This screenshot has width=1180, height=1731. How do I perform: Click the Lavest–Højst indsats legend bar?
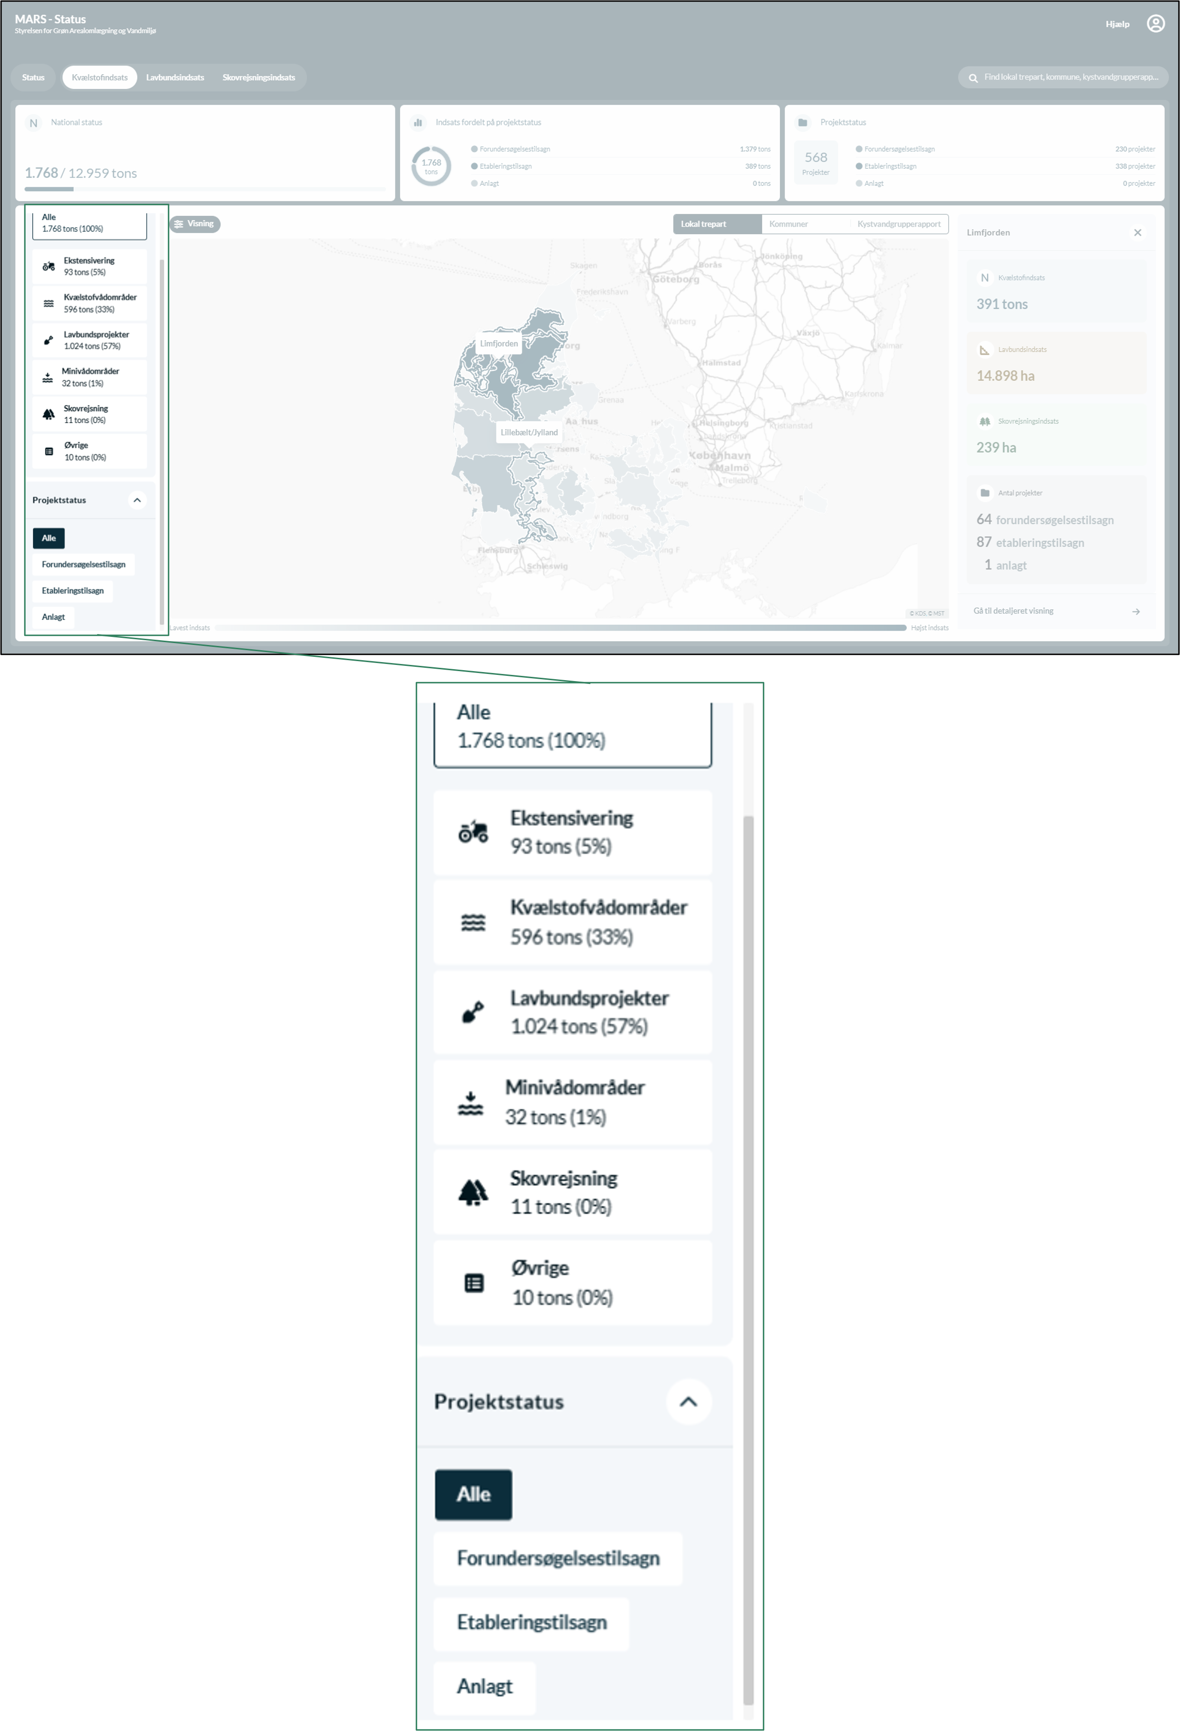[x=560, y=628]
